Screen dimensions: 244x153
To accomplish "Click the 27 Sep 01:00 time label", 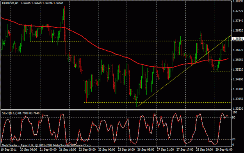I will (165, 149).
